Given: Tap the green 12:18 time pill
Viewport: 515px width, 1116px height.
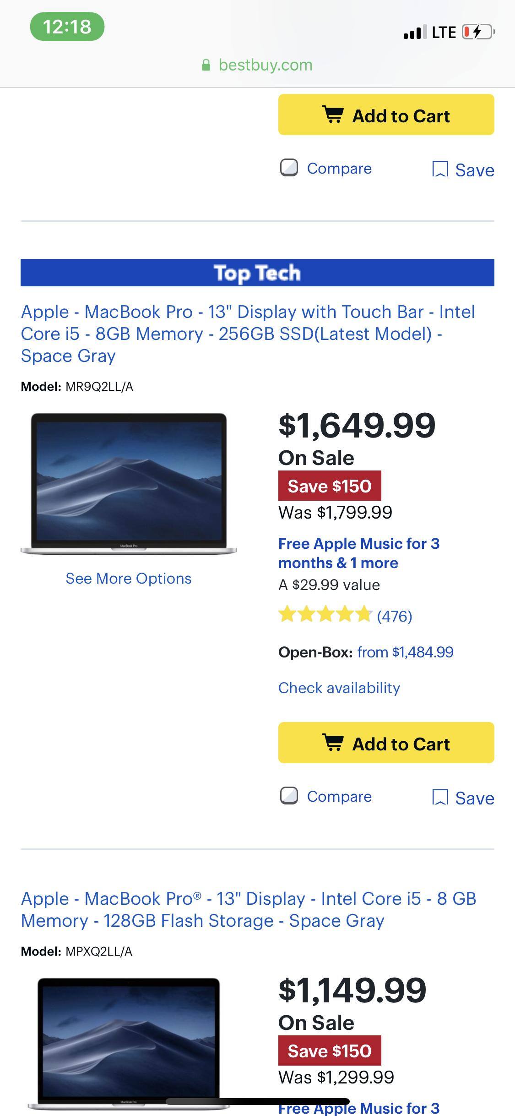Looking at the screenshot, I should tap(67, 27).
